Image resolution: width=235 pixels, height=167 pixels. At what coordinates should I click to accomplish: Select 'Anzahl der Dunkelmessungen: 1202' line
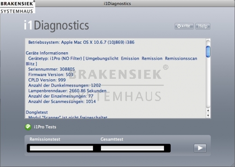(x=65, y=85)
